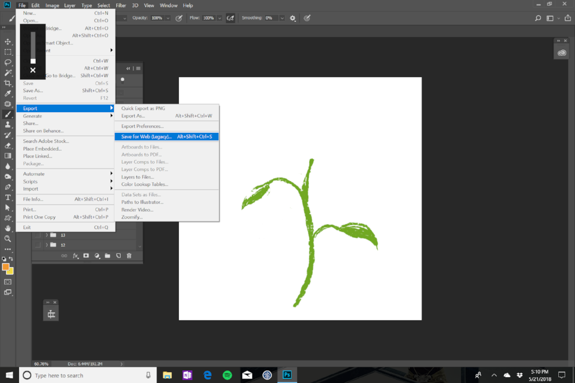Toggle pressure for opacity button
The height and width of the screenshot is (383, 575).
(x=179, y=18)
